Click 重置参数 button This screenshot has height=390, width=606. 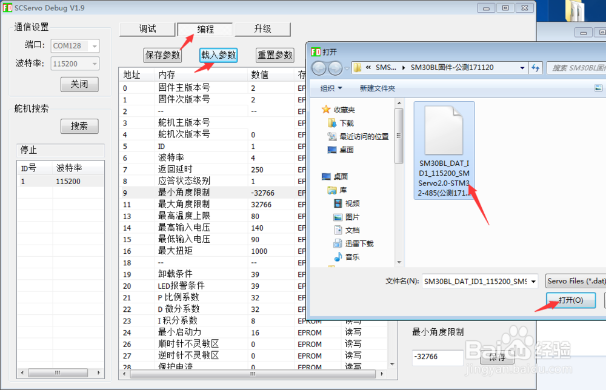(x=275, y=55)
